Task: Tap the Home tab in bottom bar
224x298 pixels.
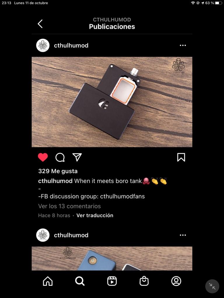Action: [x=48, y=281]
